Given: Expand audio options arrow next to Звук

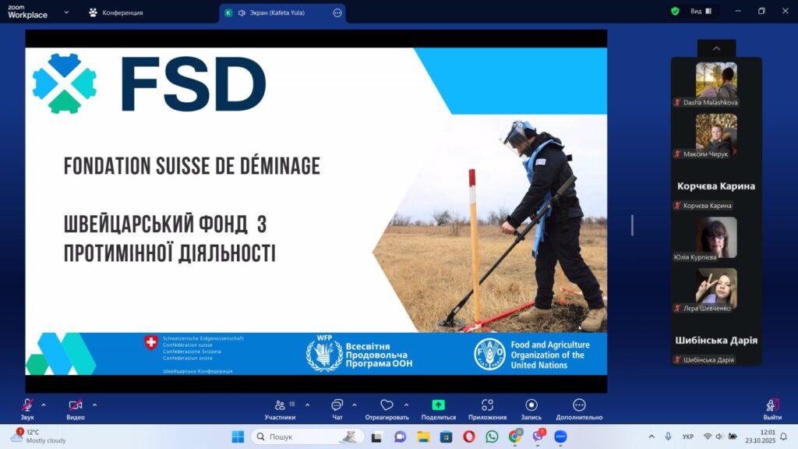Looking at the screenshot, I should (x=44, y=405).
